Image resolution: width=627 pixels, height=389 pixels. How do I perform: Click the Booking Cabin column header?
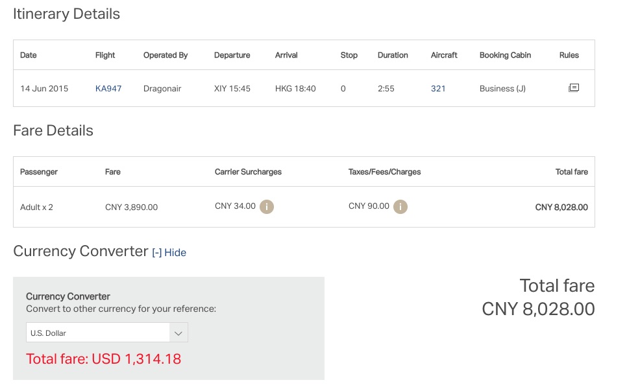pos(505,55)
